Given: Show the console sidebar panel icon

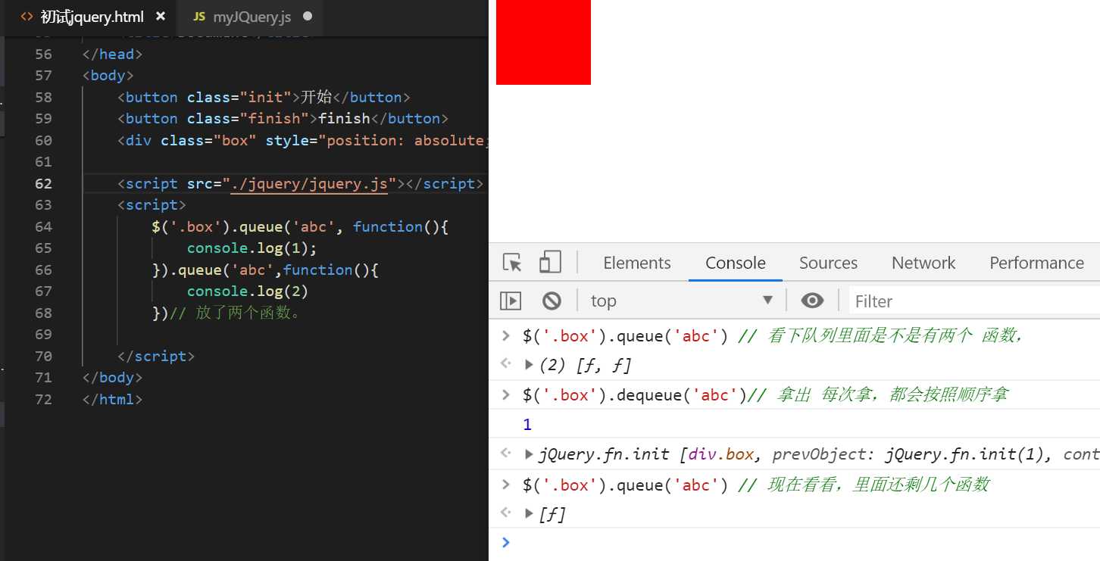Looking at the screenshot, I should pos(511,301).
